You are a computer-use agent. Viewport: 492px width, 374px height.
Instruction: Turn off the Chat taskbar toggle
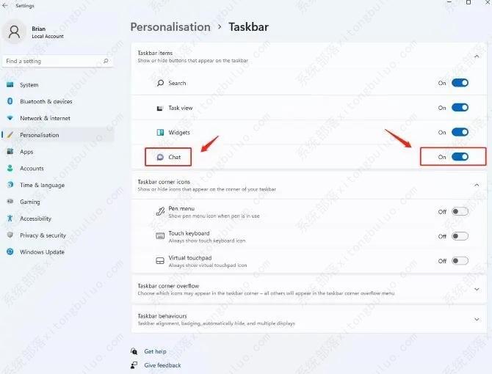(x=460, y=157)
